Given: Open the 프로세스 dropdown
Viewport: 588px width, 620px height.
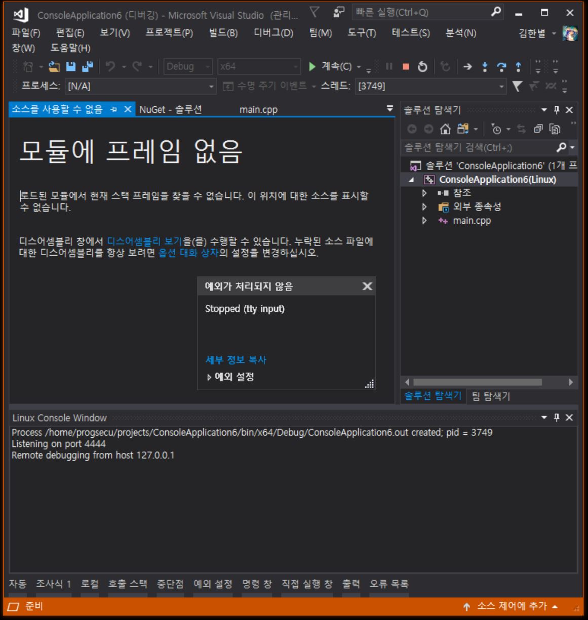Looking at the screenshot, I should [212, 86].
